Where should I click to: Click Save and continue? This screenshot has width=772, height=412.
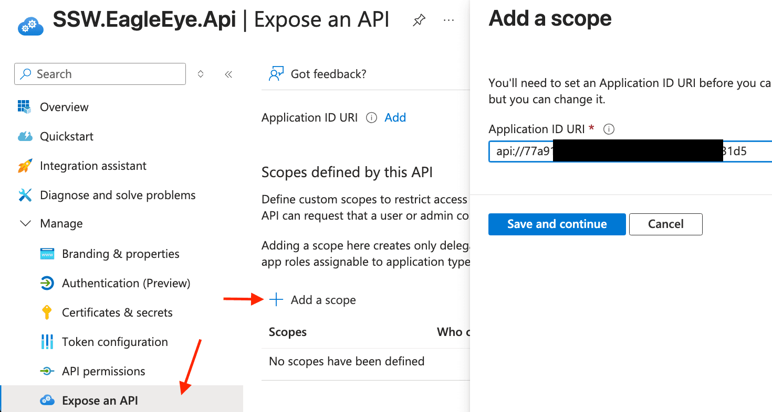point(557,224)
